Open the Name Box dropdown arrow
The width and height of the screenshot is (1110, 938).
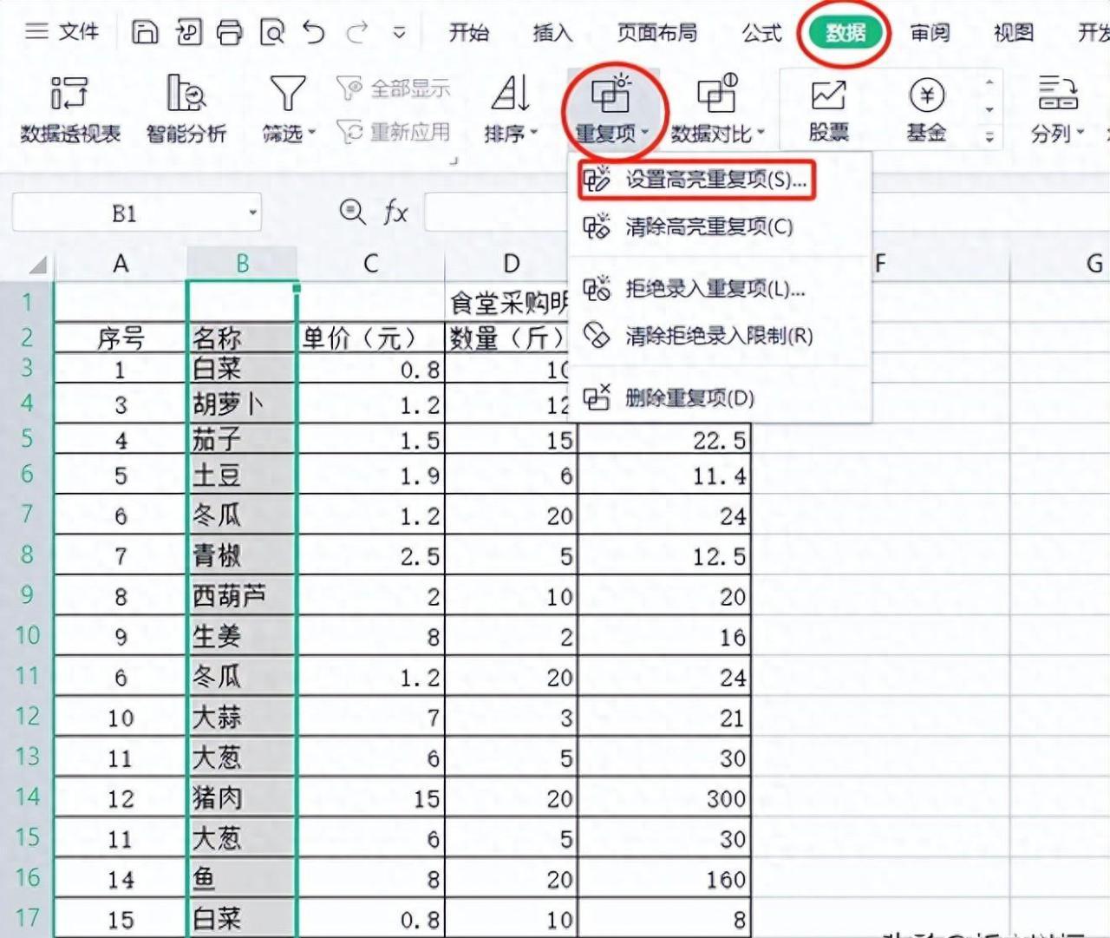[x=252, y=213]
